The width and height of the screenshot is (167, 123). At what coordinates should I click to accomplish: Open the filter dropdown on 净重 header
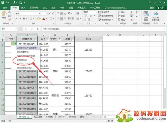coord(73,39)
